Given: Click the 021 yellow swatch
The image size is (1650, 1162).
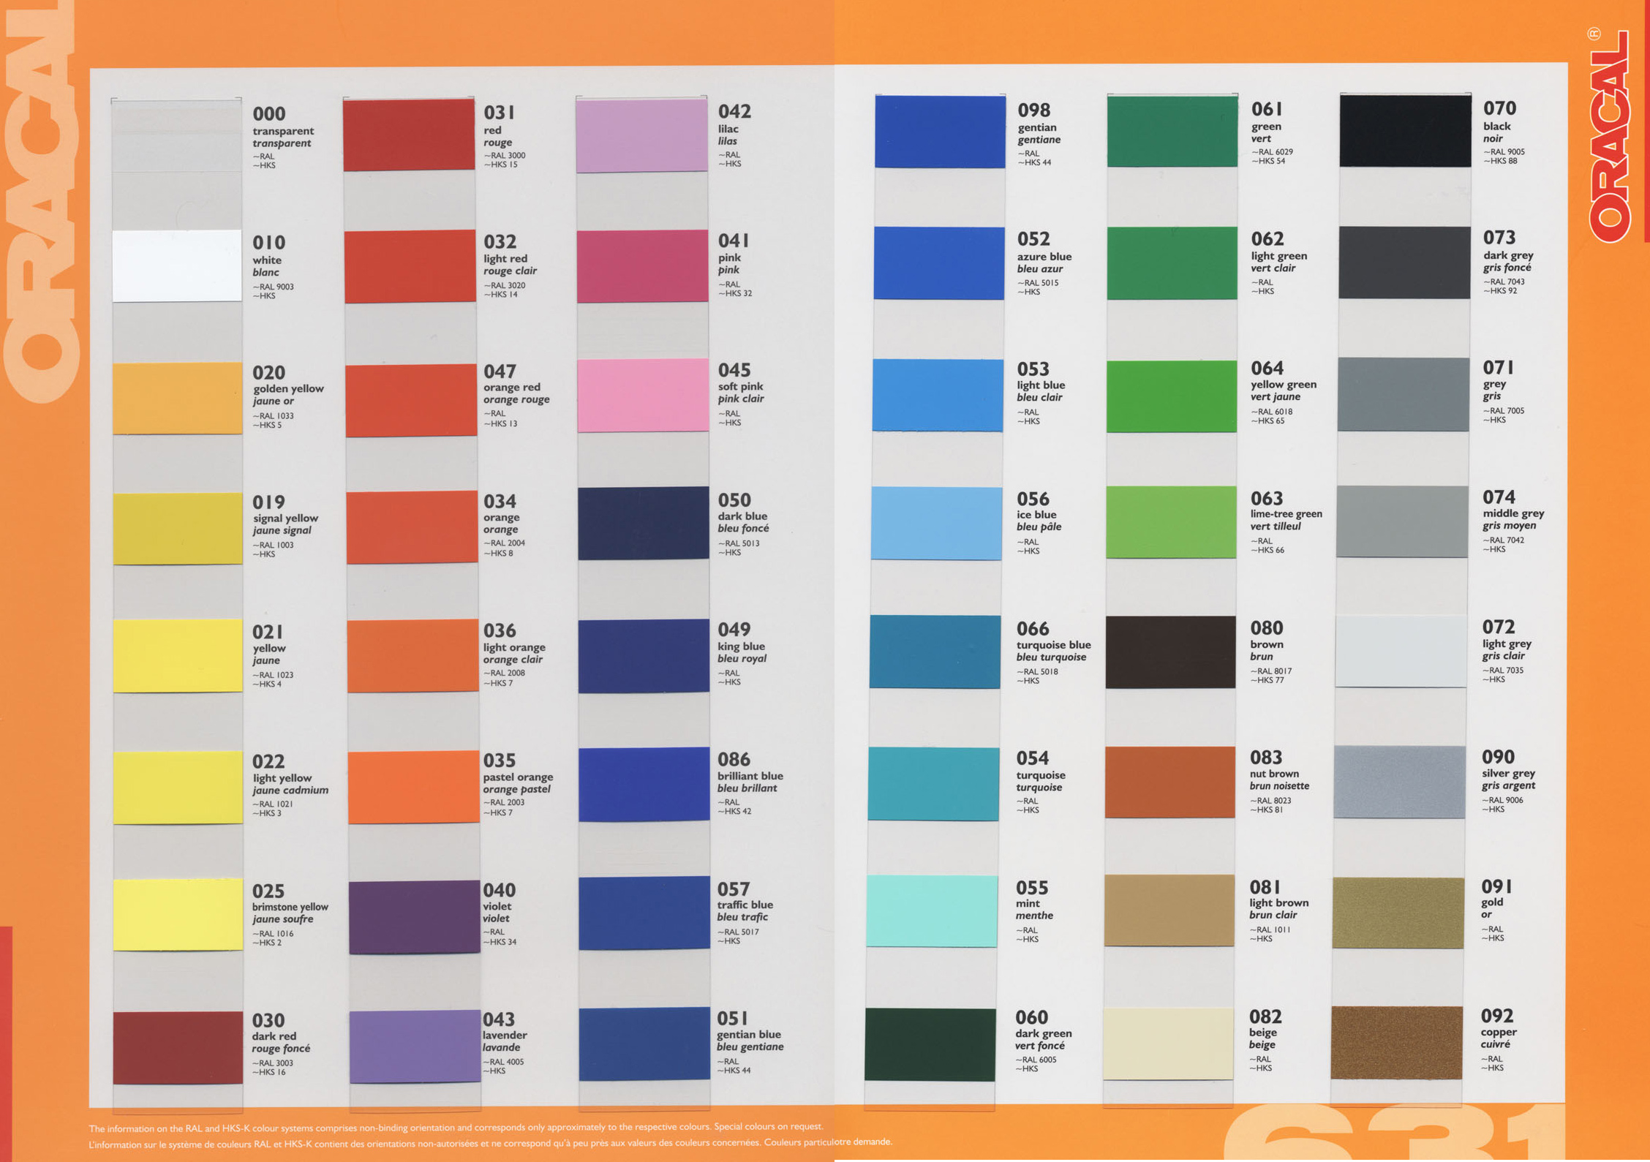Looking at the screenshot, I should click(x=178, y=655).
